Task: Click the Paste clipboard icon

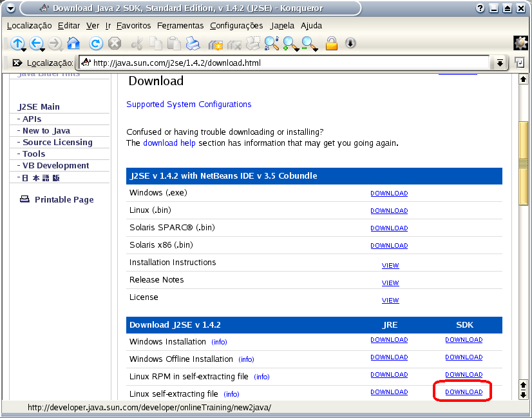Action: (x=175, y=43)
